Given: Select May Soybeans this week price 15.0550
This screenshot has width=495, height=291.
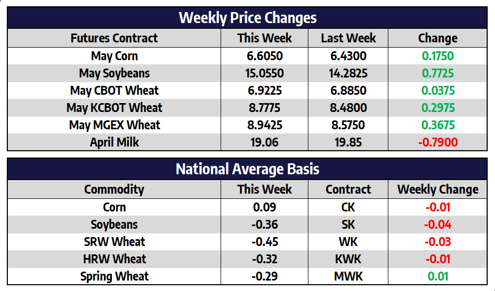Looking at the screenshot, I should click(x=264, y=73).
